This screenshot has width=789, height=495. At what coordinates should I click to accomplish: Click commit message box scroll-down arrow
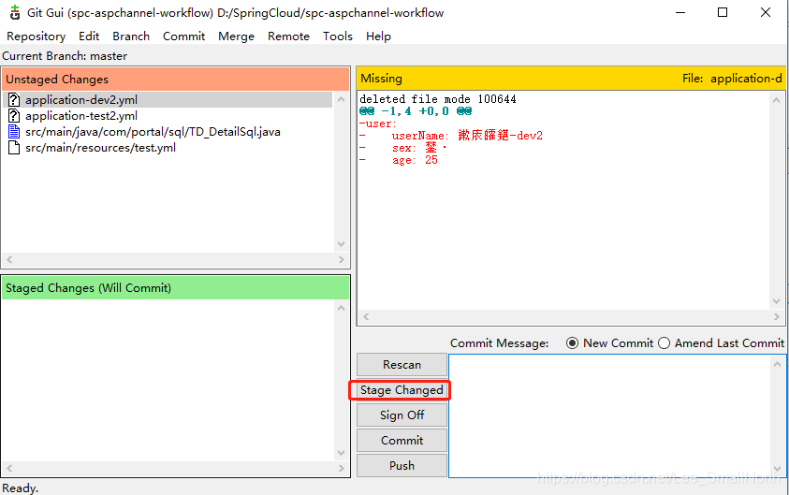pos(777,469)
